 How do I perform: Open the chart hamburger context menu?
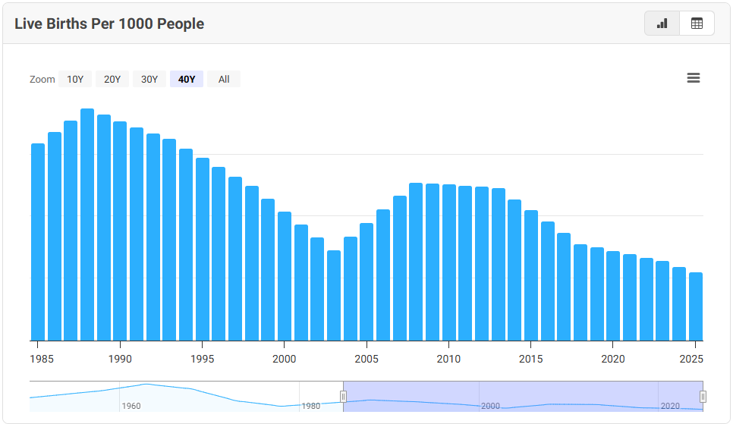(x=694, y=78)
